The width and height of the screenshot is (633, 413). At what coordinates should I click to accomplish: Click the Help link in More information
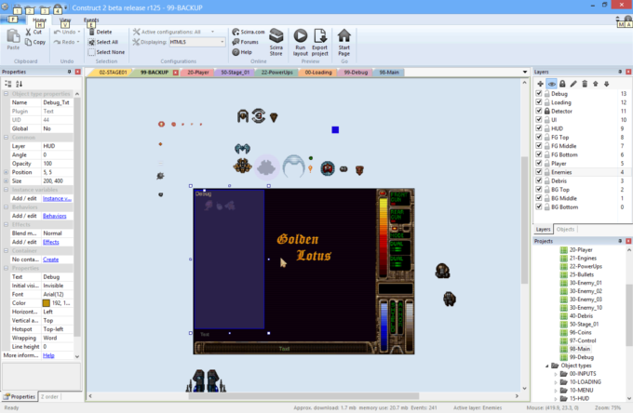[48, 355]
